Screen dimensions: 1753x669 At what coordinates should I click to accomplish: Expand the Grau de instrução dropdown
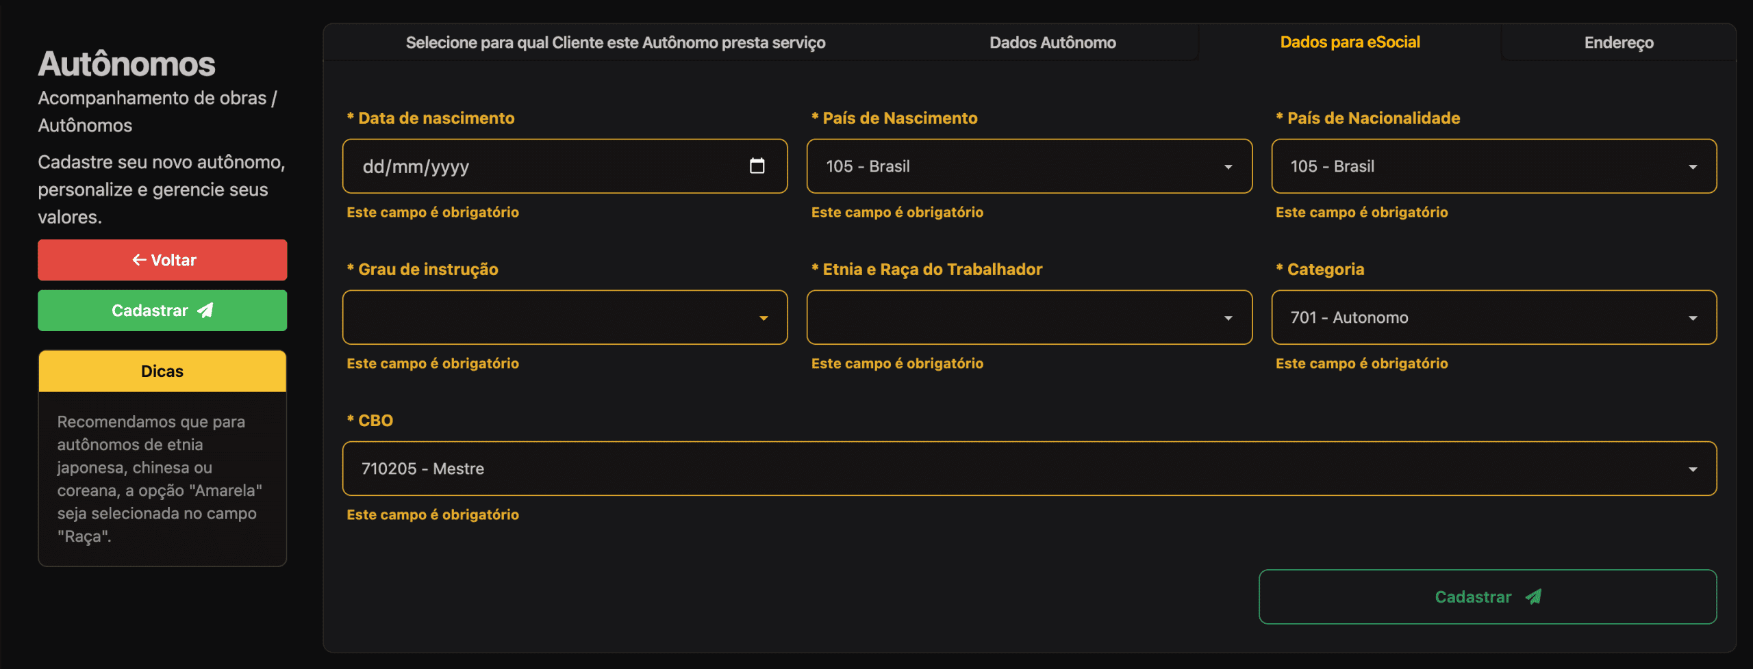564,317
